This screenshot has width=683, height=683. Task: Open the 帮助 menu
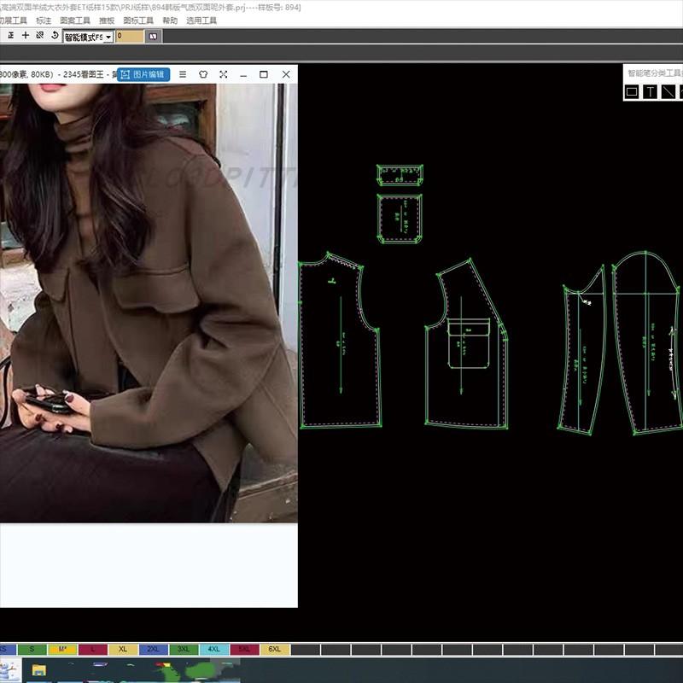pos(170,20)
